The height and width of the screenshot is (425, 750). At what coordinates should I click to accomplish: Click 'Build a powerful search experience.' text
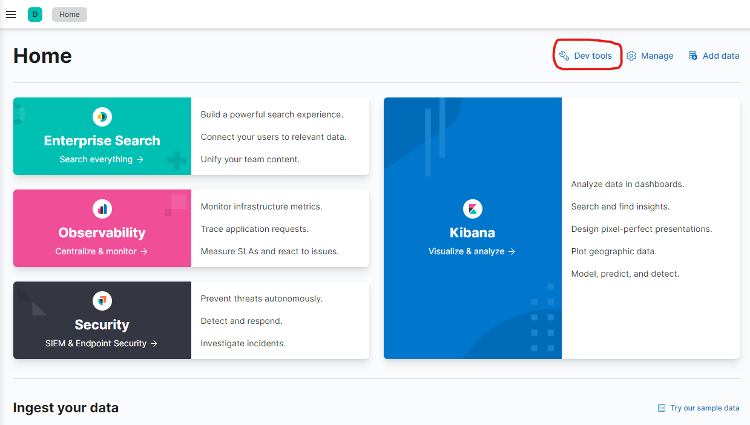click(272, 114)
